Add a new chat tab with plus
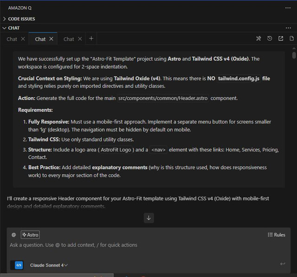The height and width of the screenshot is (277, 297). 91,39
